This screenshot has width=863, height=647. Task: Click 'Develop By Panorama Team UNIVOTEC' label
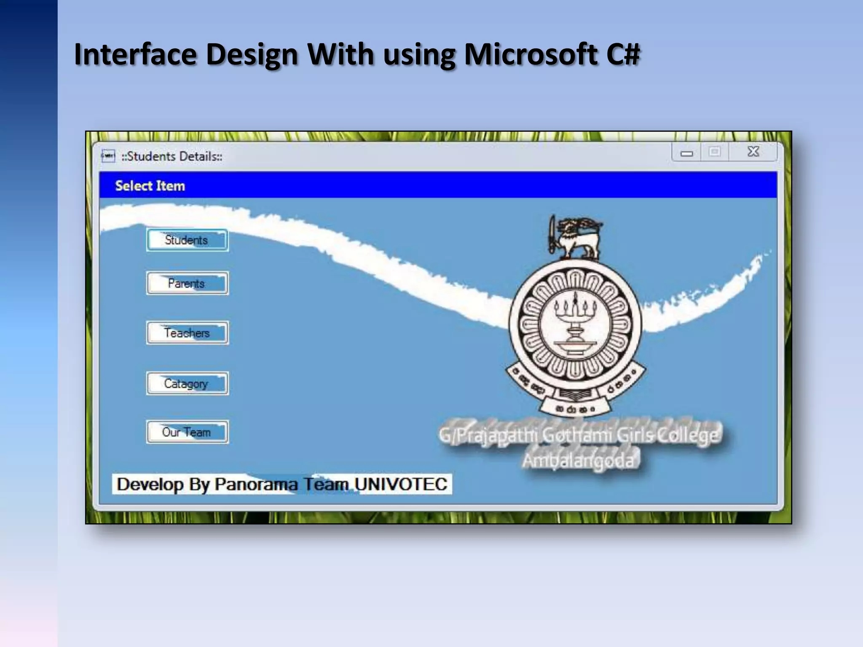tap(282, 484)
